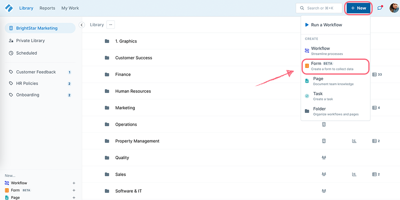Screen dimensions: 400x200
Task: Click the Process Street logo icon
Action: pos(9,8)
